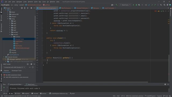
Task: Open the user account icon in toolbar
Action: pos(113,5)
